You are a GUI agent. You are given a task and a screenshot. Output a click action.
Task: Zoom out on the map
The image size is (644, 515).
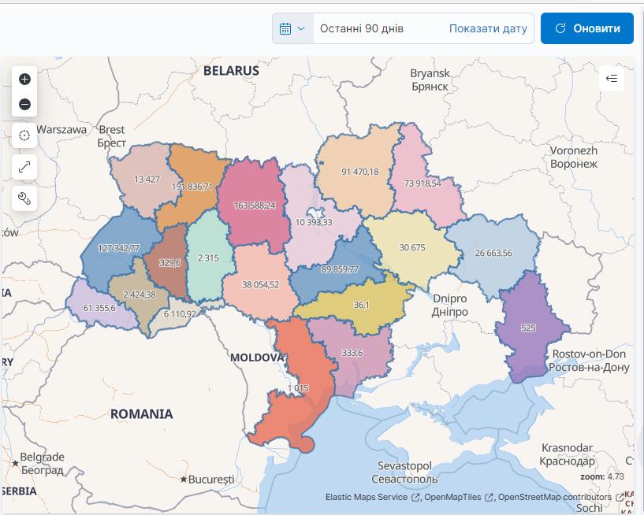[x=24, y=104]
